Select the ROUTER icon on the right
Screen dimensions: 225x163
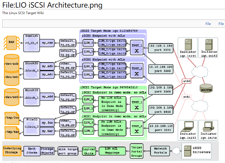206,88
